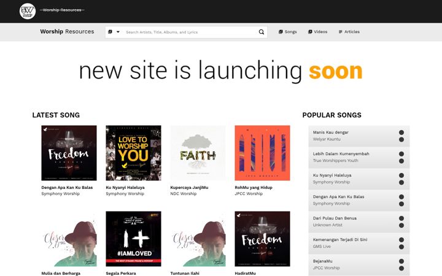Click lower round icon in BejanaMu row
The width and height of the screenshot is (442, 276).
401,269
